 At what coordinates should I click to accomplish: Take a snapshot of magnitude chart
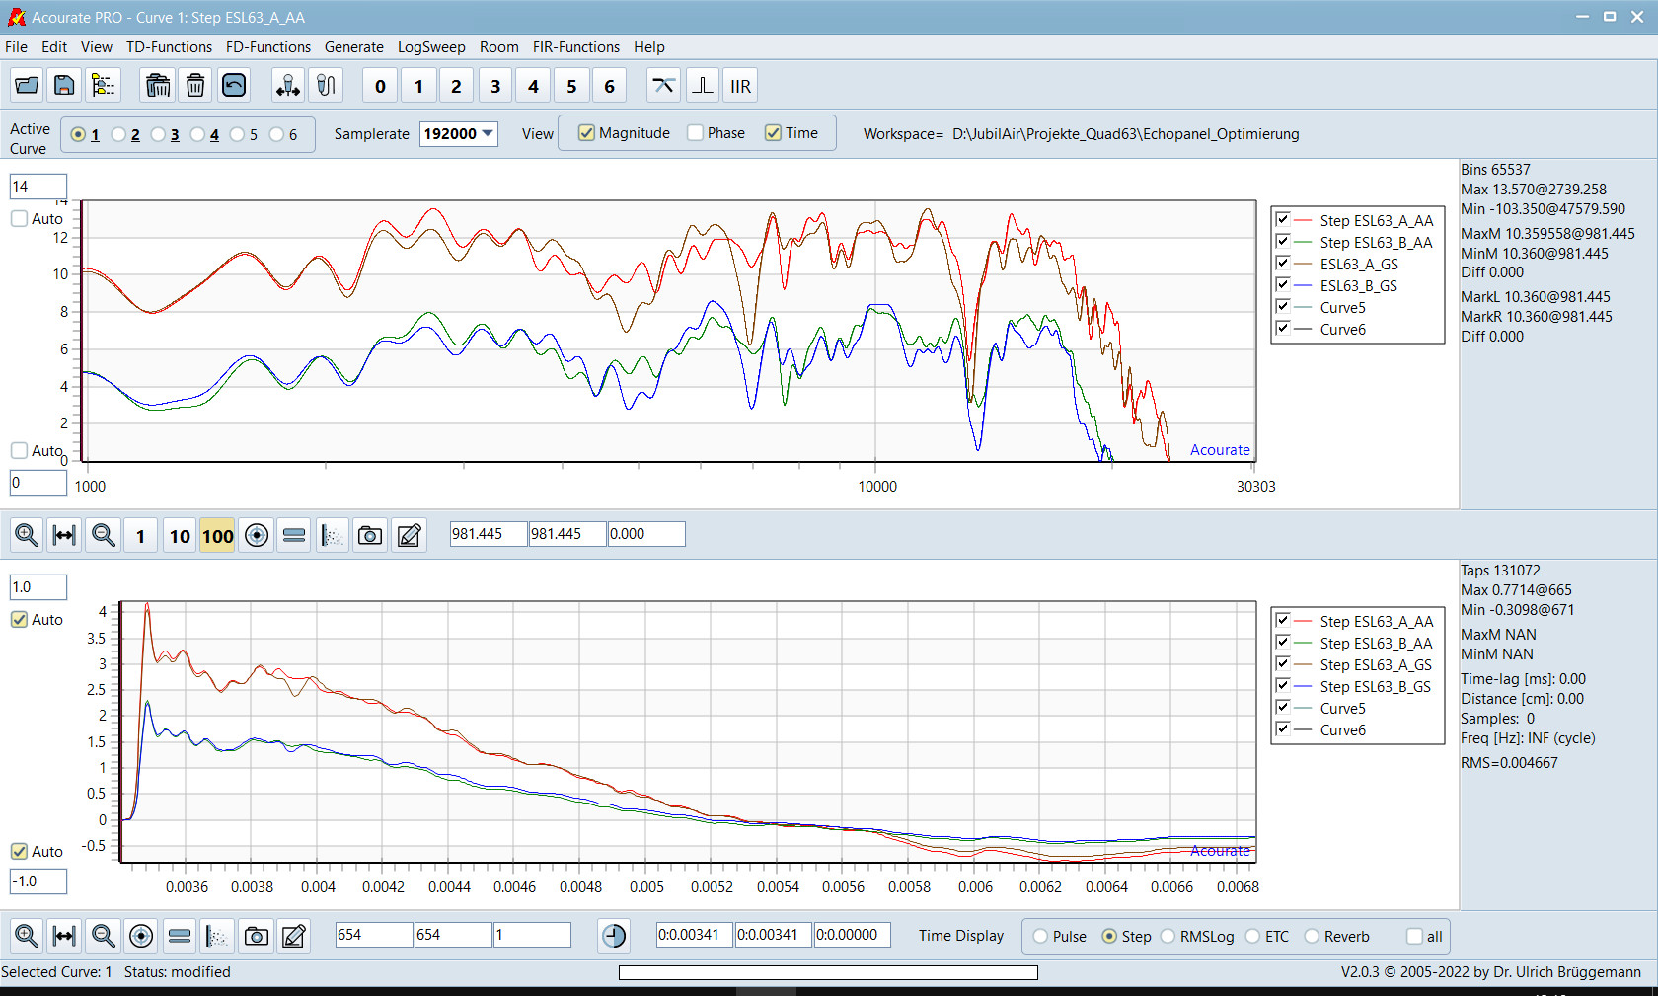[x=370, y=535]
